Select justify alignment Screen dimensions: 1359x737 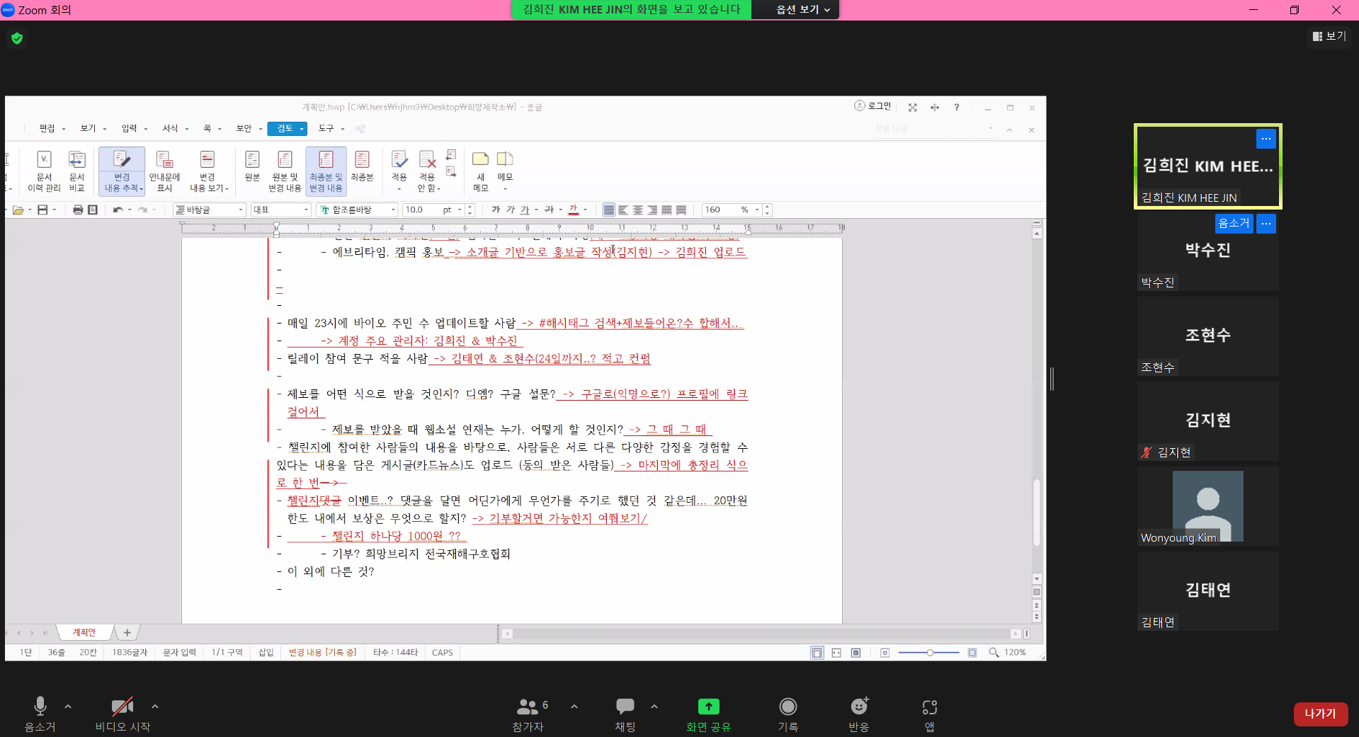(609, 210)
